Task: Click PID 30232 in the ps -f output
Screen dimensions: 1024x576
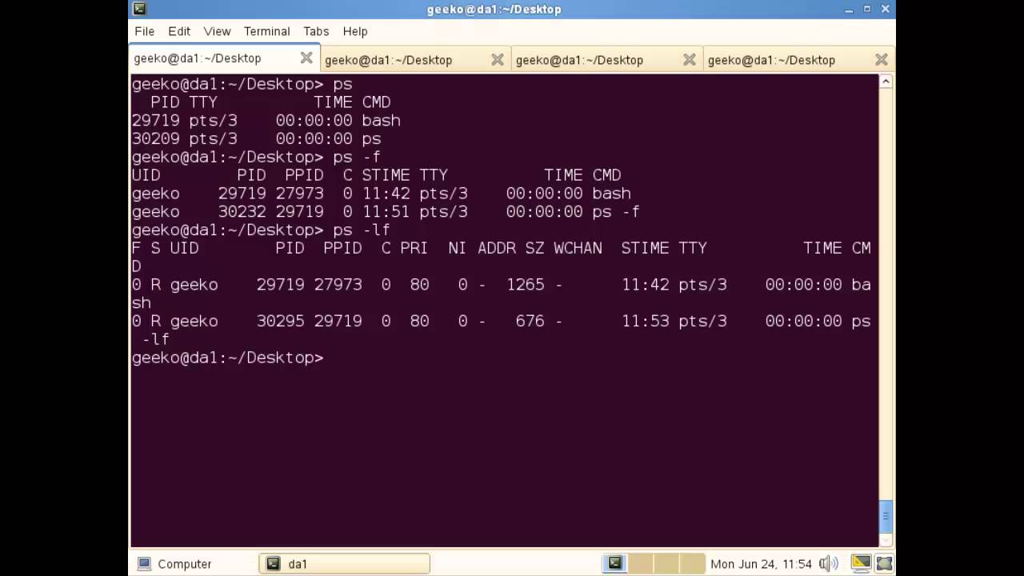Action: click(x=242, y=211)
